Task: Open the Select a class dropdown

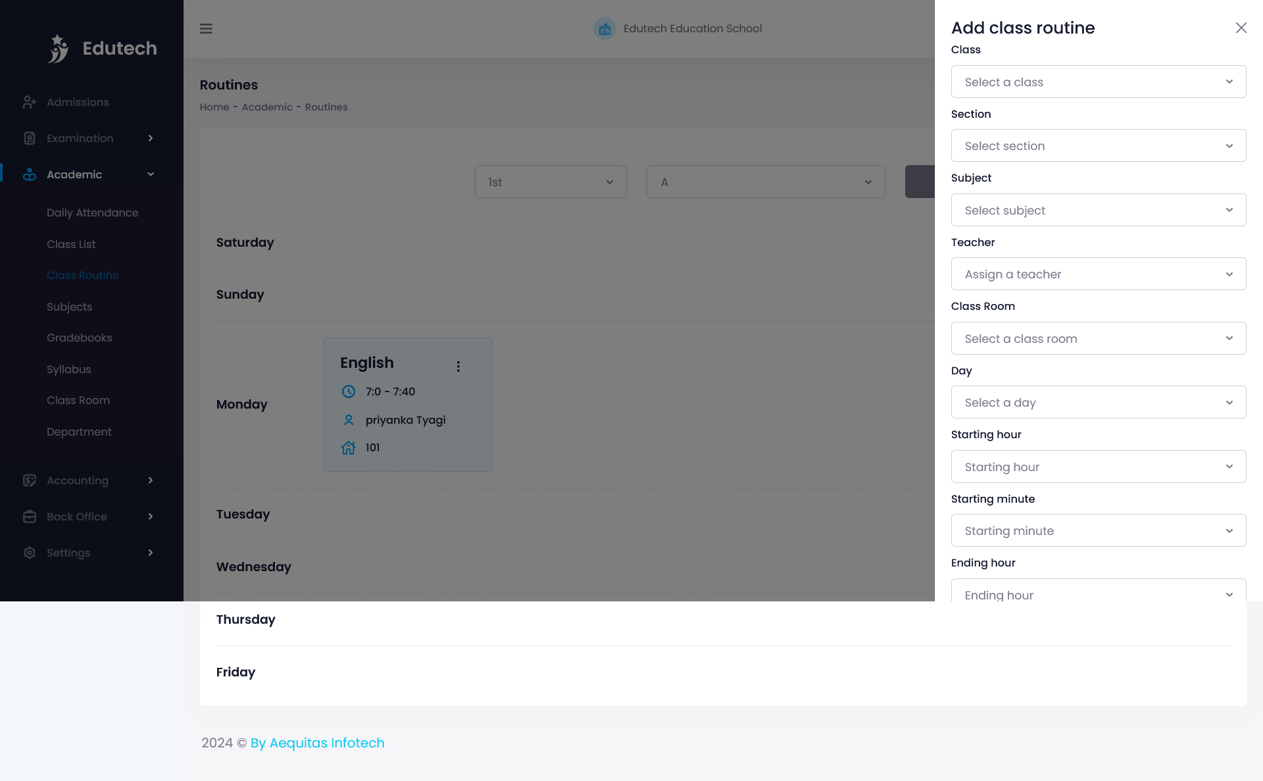Action: tap(1097, 82)
